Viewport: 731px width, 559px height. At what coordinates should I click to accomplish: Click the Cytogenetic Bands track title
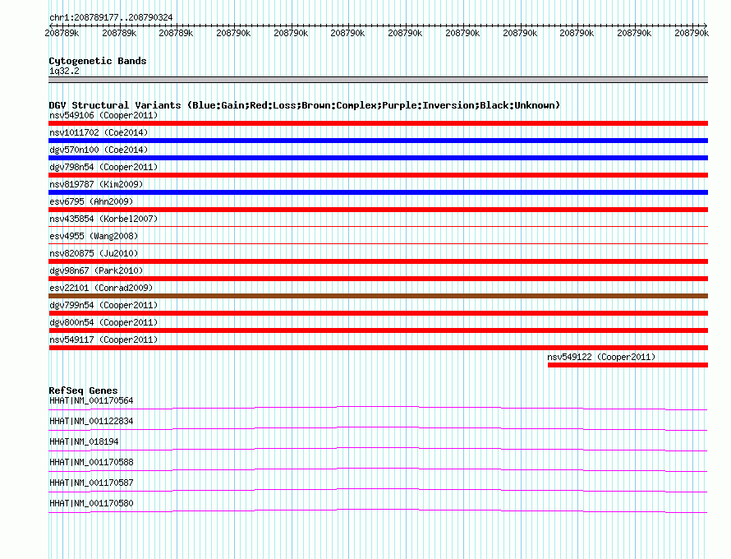(x=98, y=61)
